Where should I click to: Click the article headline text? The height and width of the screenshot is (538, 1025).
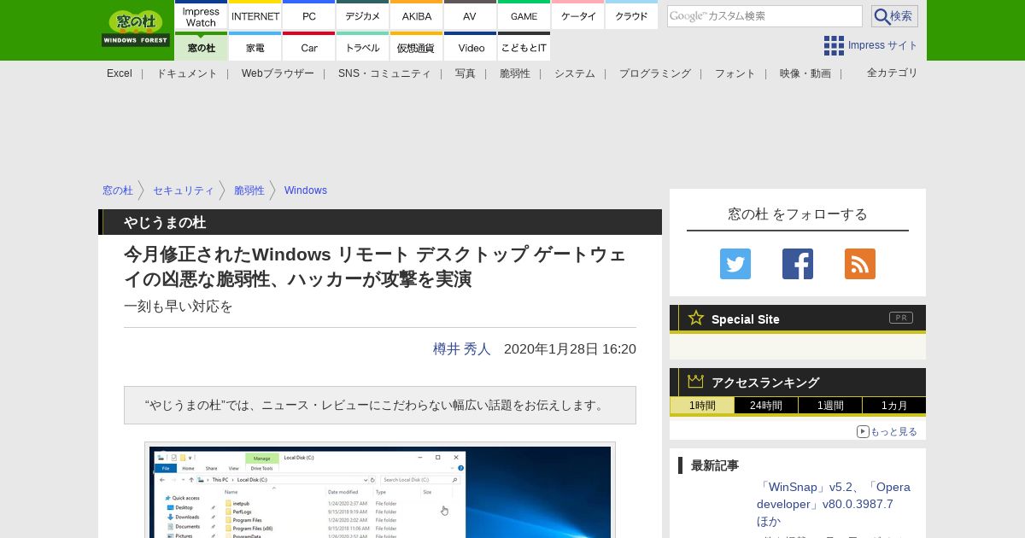(x=375, y=266)
